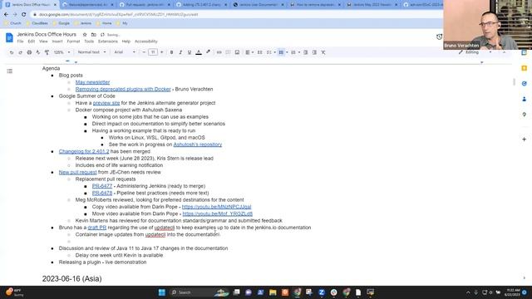Screen dimensions: 532x299
Task: Apply italic formatting
Action: [x=180, y=52]
